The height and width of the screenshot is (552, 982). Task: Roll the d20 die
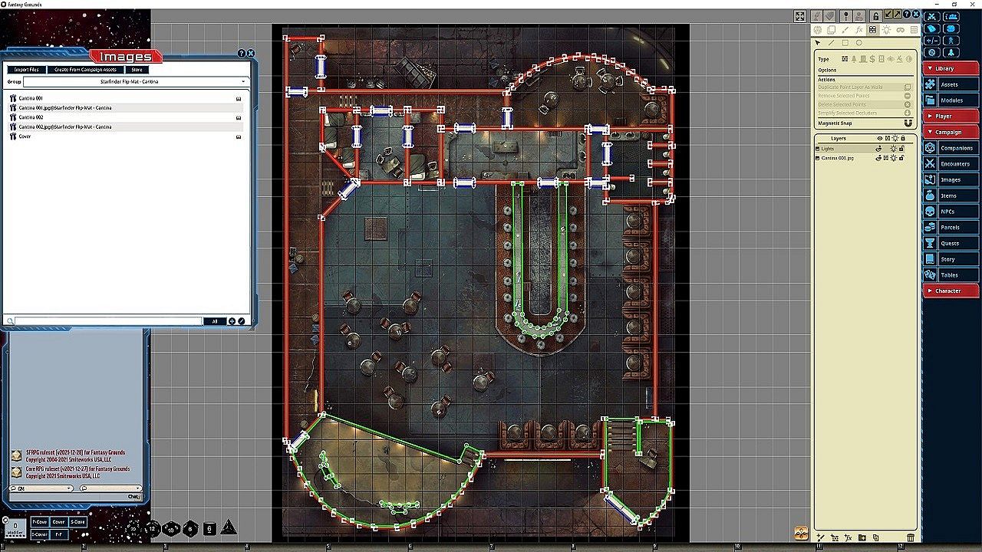click(133, 528)
